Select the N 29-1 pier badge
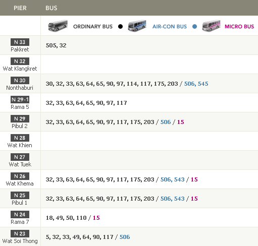The height and width of the screenshot is (246, 258). [x=20, y=99]
